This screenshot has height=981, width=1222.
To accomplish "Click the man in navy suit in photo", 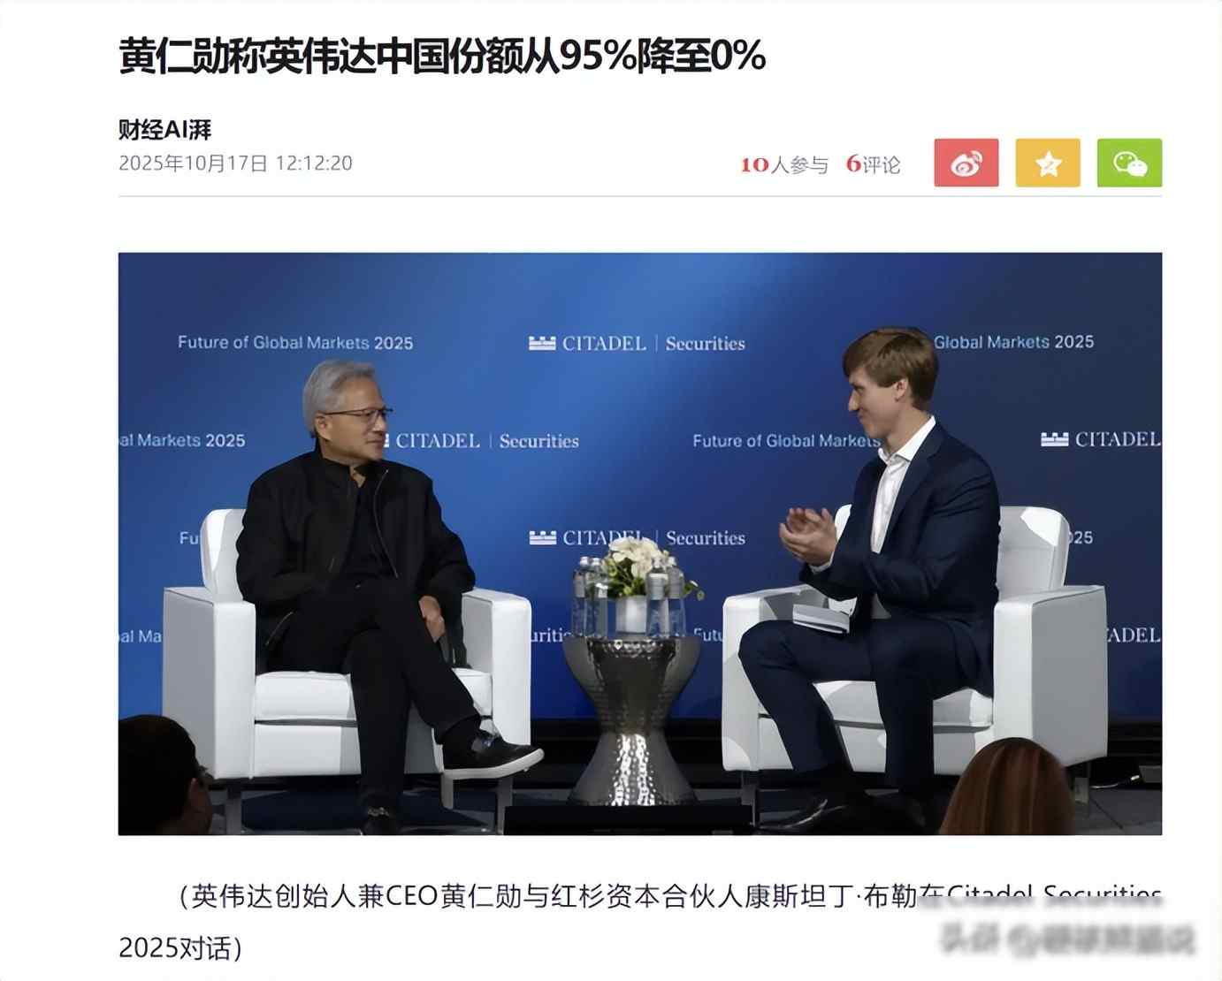I will click(875, 574).
